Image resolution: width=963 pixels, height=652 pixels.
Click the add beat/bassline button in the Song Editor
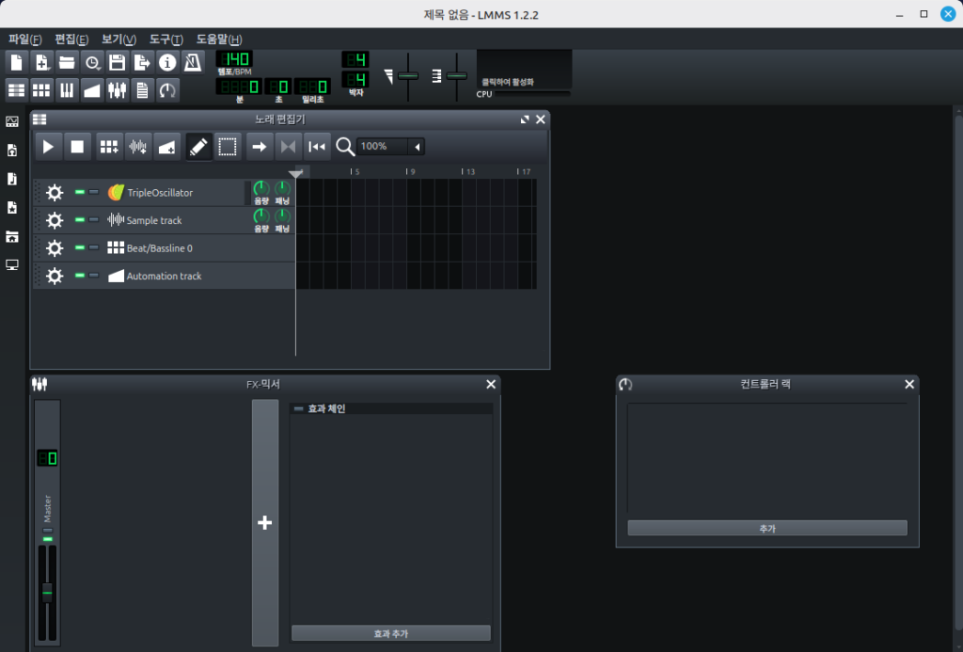coord(109,147)
